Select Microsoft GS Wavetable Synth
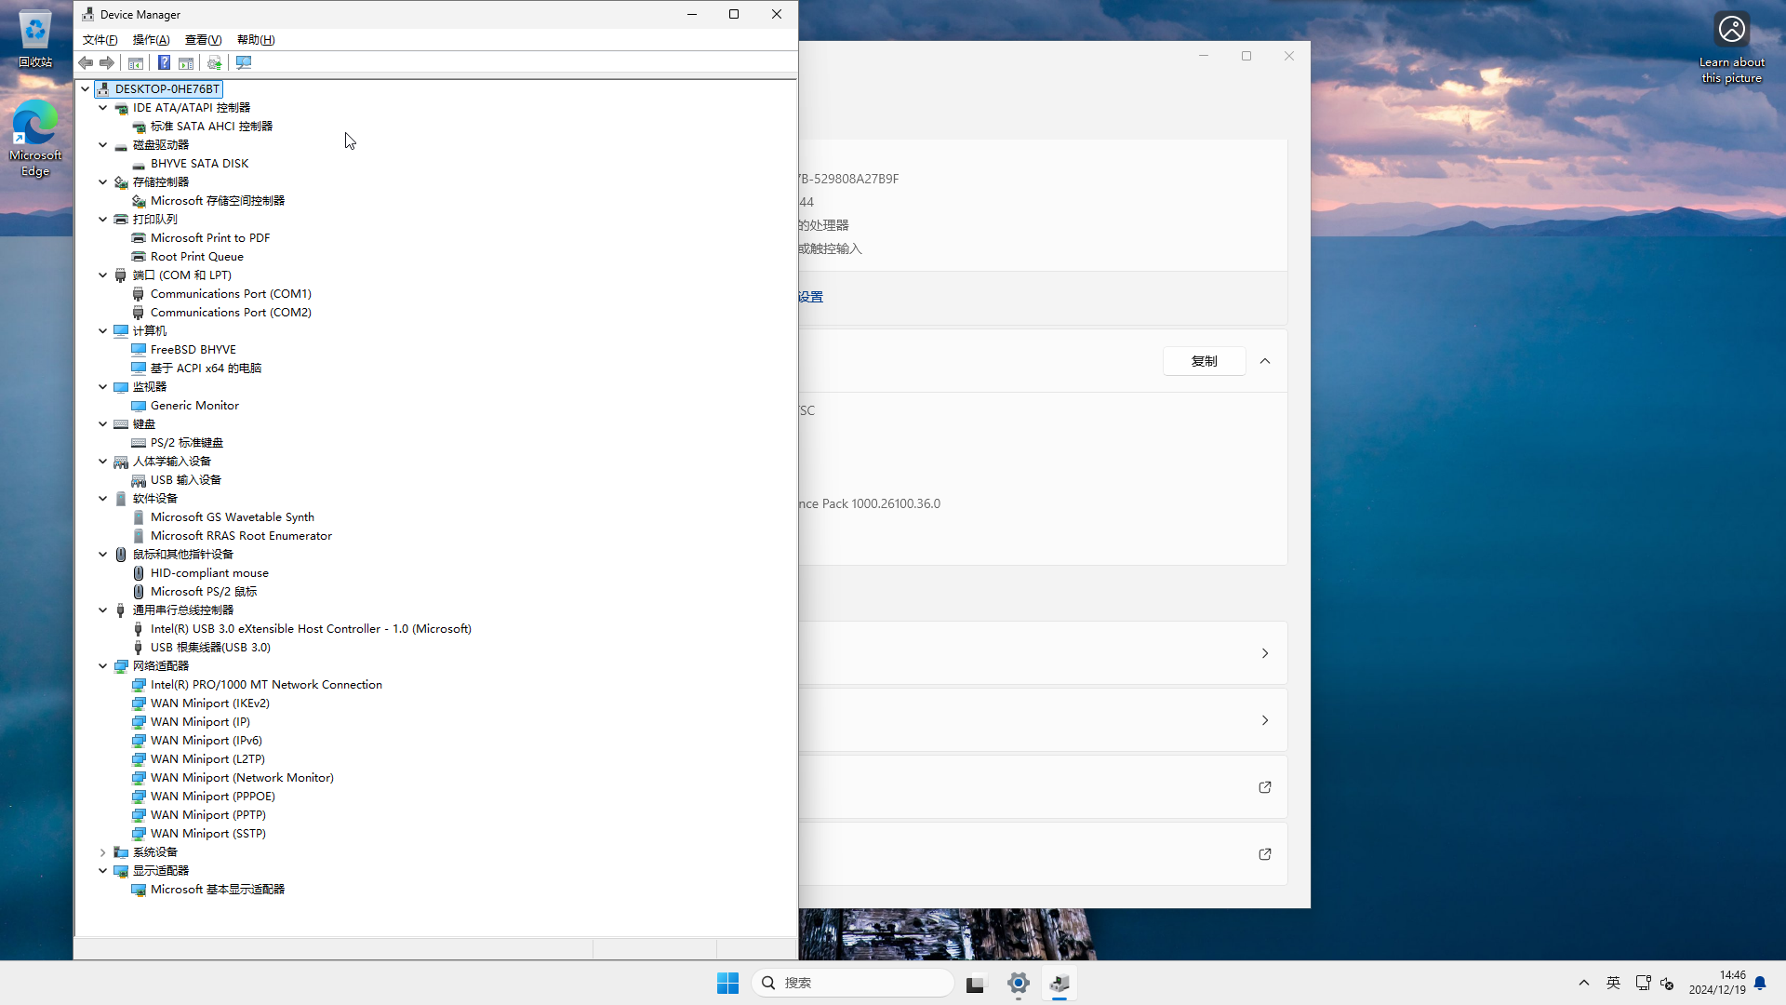Viewport: 1786px width, 1005px height. click(233, 517)
